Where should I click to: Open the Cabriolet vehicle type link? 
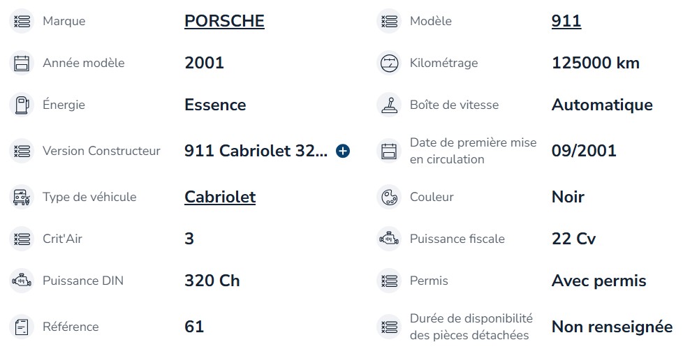coord(220,197)
